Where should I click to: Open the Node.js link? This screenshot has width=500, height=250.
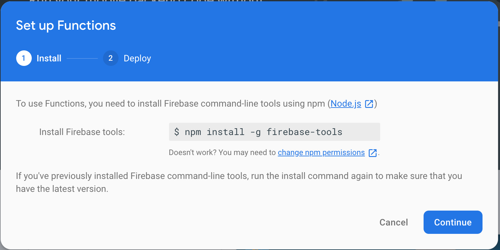[x=346, y=104]
